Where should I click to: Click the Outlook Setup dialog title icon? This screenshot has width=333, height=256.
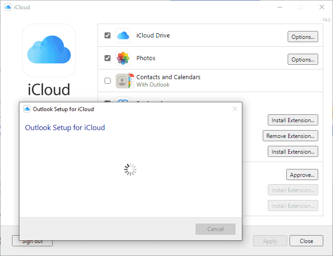click(27, 109)
